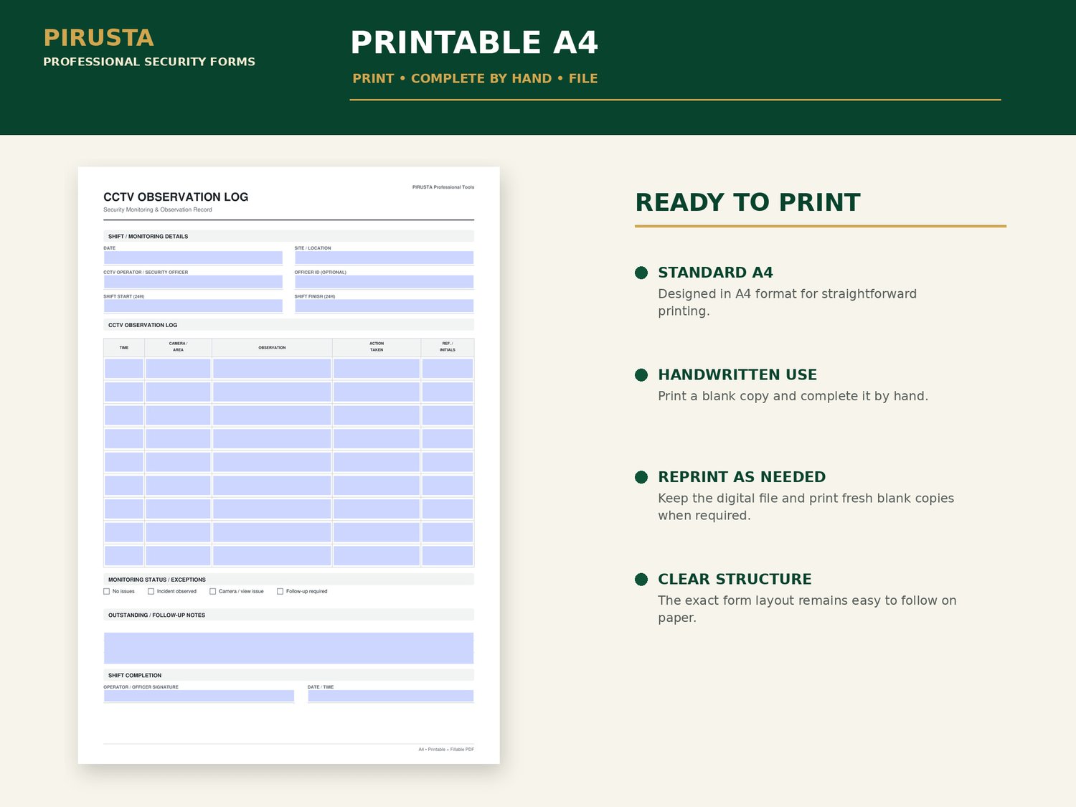This screenshot has height=807, width=1076.
Task: Click the Shift Finish (24H) field
Action: pyautogui.click(x=384, y=306)
